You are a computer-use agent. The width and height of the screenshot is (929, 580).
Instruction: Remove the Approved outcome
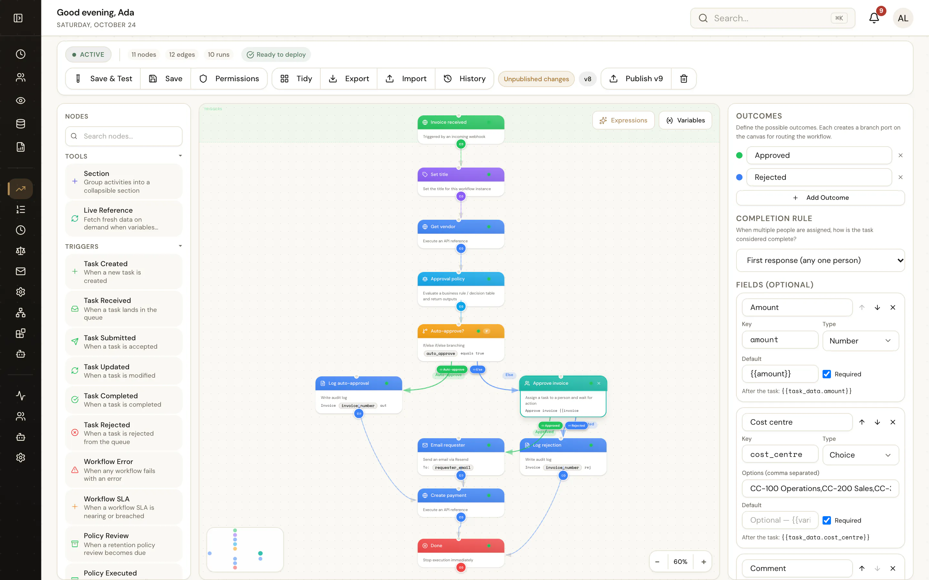(x=901, y=155)
